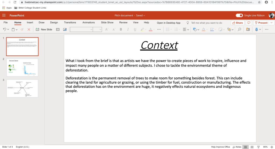Viewport: 275px width, 149px height.
Task: Open the Transitions tab
Action: [70, 23]
